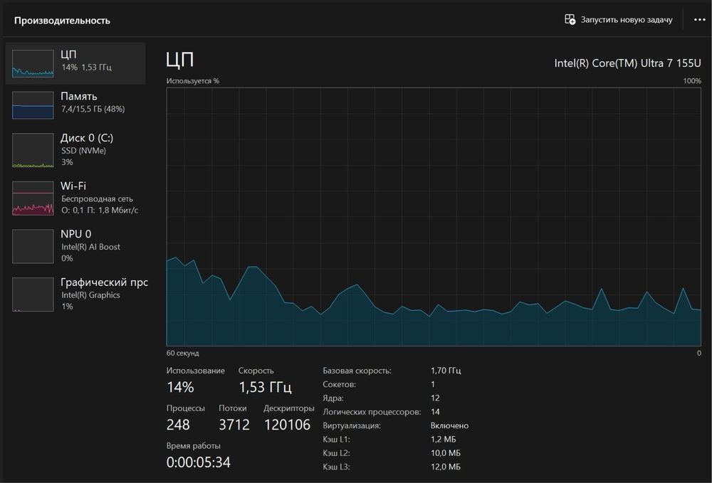Click 'О: 0,1 П: 1,8 Мбит/с' text
The width and height of the screenshot is (712, 483).
(100, 211)
